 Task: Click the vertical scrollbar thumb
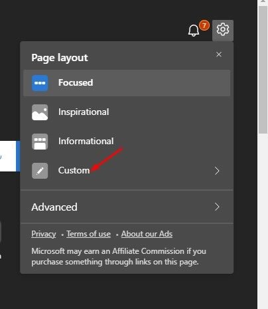[x=263, y=70]
